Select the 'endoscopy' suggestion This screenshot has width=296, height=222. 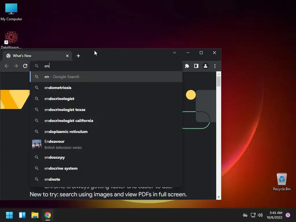(106, 157)
